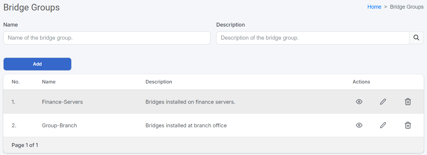Click the No. column header
Screen dimensions: 427x155
click(x=16, y=82)
